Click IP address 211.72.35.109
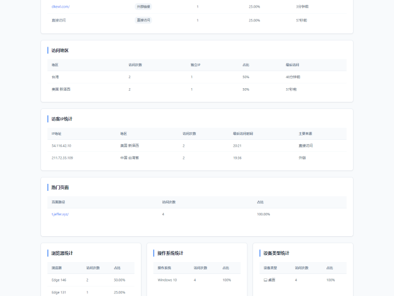This screenshot has width=394, height=296. tap(62, 158)
